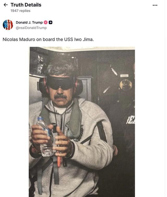Go back using the left arrow
The image size is (167, 197).
pos(6,5)
